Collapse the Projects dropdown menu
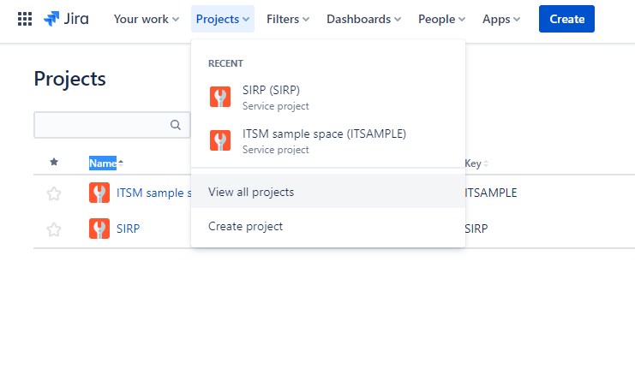 223,19
